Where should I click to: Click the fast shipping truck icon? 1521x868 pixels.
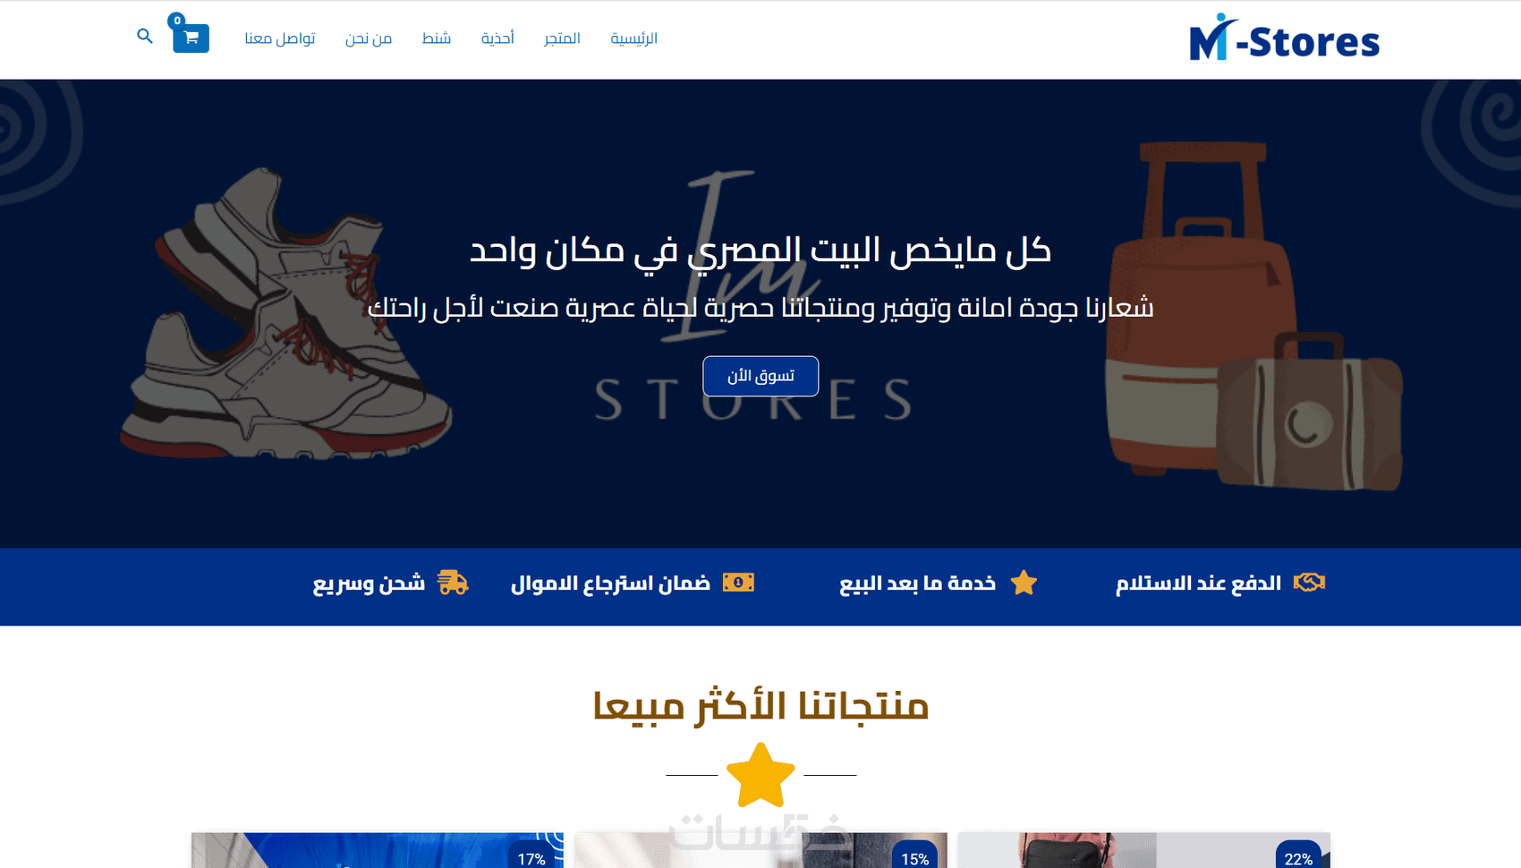453,583
